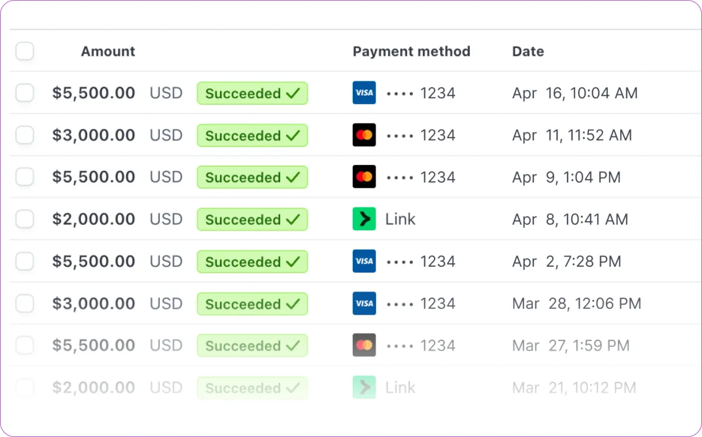Click Visa icon on Apr 16 payment
The image size is (702, 437).
pos(364,93)
